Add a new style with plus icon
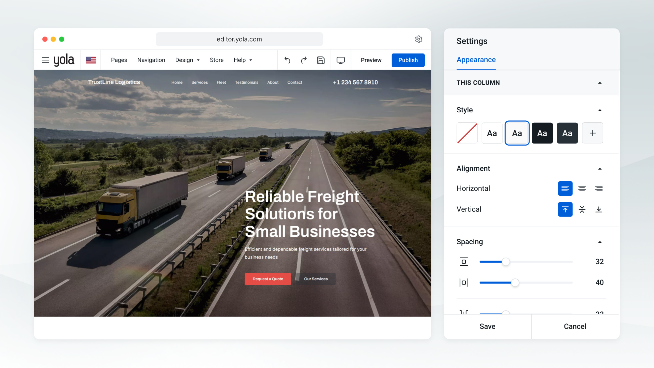 [x=592, y=133]
